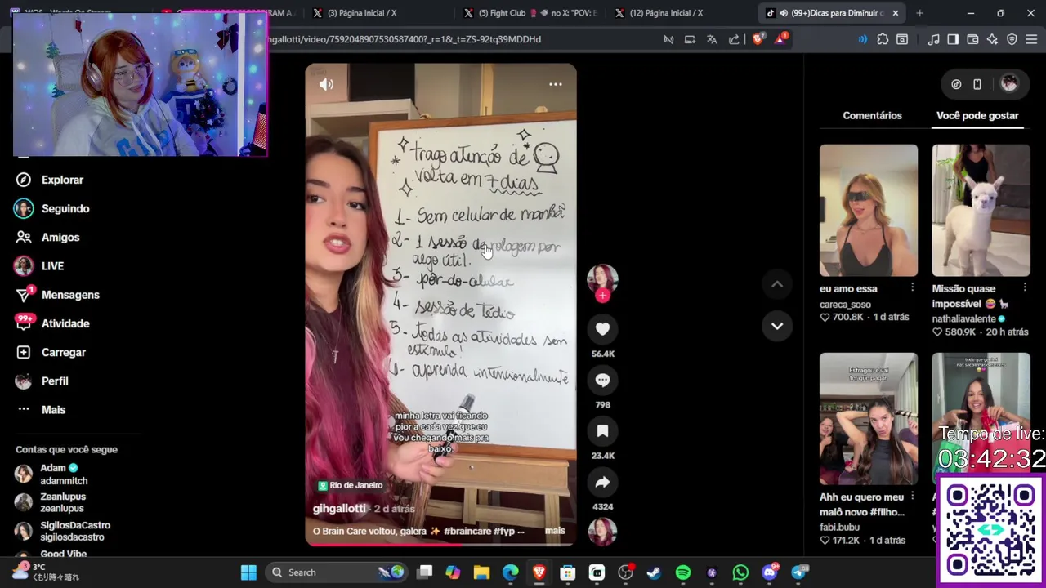Open the 'eu amo essa' video thumbnail
Screen dimensions: 1046x588
(869, 211)
